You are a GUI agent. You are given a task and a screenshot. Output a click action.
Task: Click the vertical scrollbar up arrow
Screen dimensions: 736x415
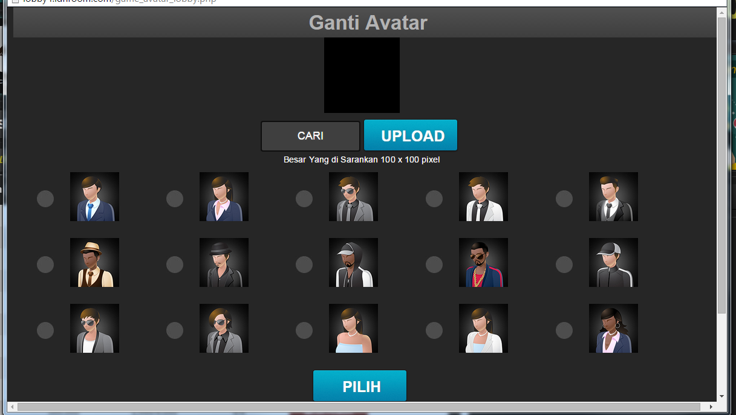pos(721,12)
